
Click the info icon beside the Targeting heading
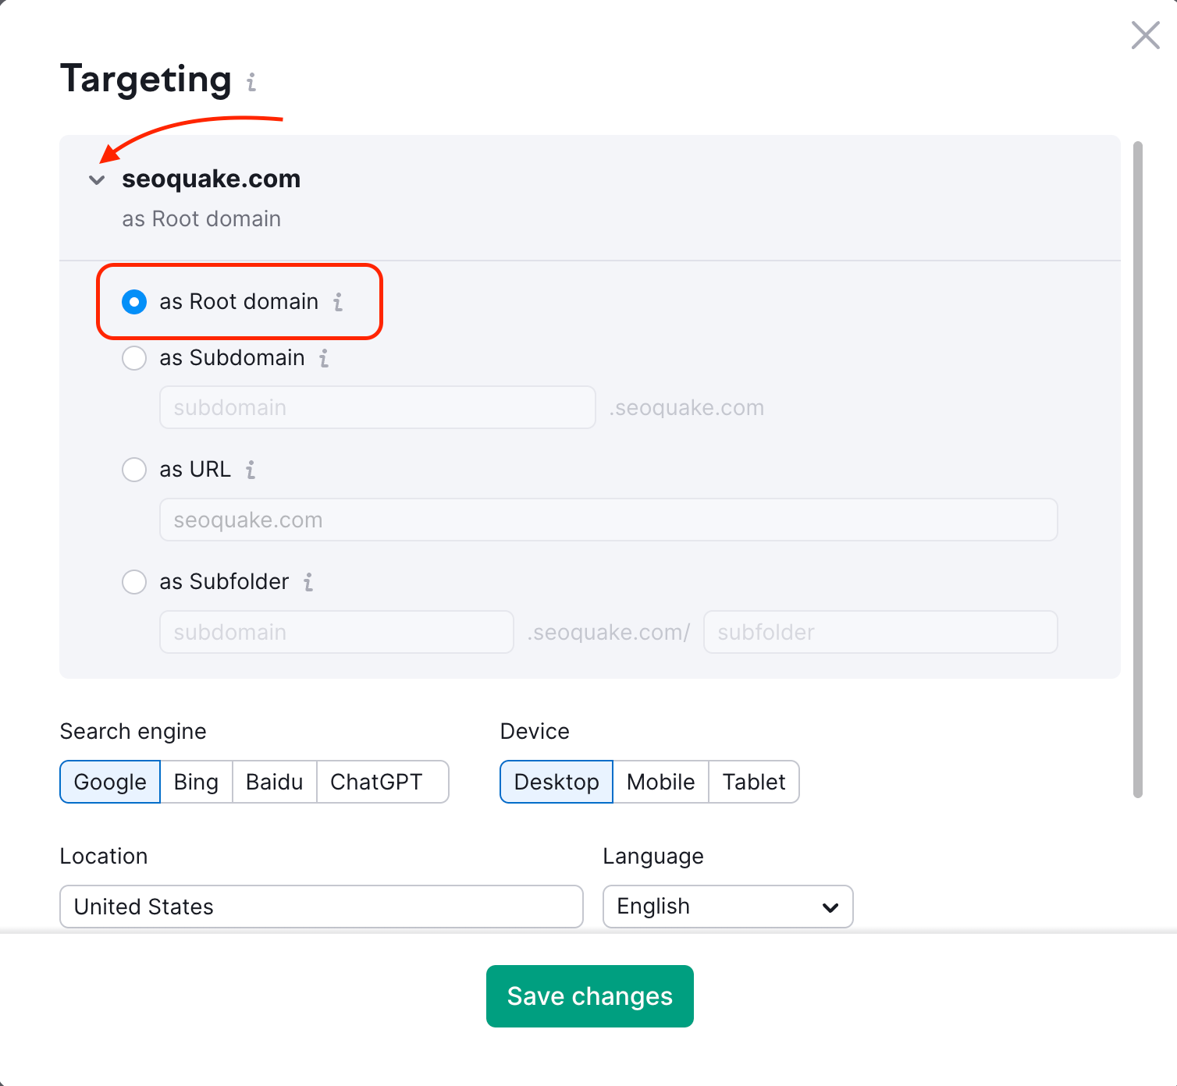pos(251,83)
